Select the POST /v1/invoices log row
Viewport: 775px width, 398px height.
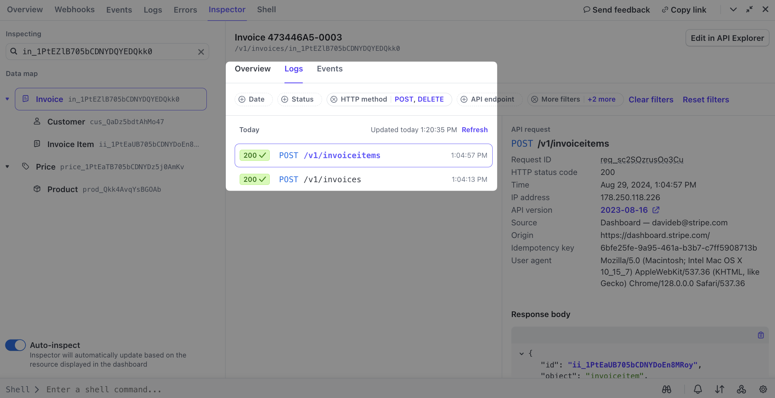pos(363,180)
